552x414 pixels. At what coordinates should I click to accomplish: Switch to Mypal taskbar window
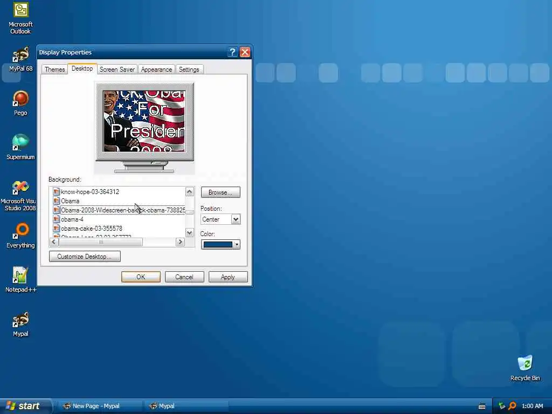186,406
